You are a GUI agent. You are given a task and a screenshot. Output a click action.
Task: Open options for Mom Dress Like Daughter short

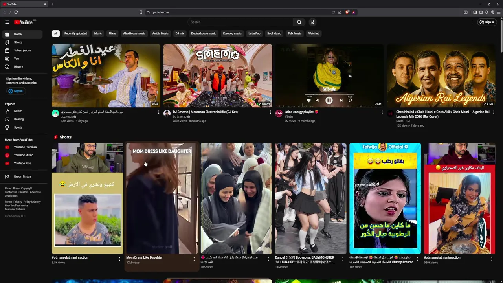pos(194,259)
